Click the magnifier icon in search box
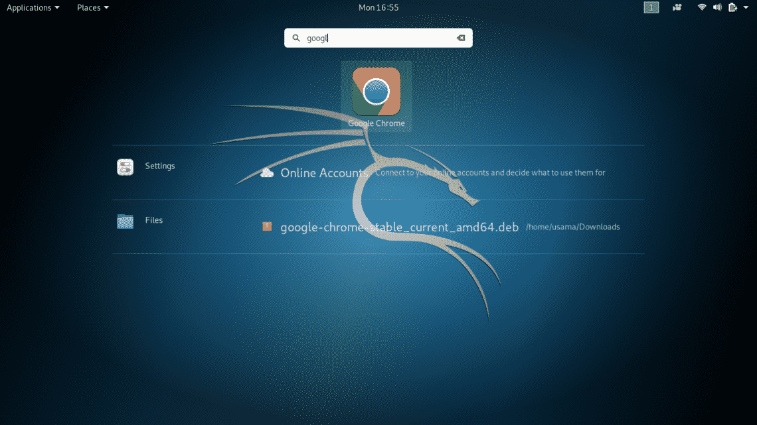 (x=296, y=38)
